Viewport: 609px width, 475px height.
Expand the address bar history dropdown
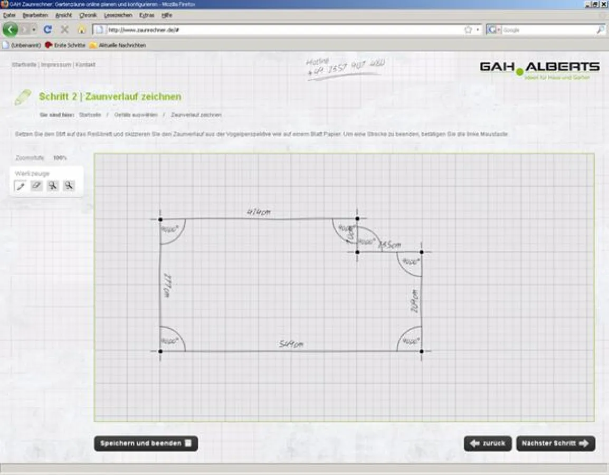[478, 30]
